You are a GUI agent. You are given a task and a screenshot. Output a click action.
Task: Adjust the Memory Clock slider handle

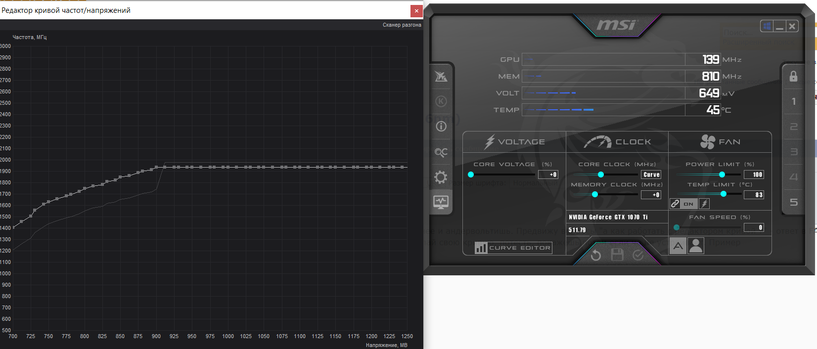coord(595,195)
